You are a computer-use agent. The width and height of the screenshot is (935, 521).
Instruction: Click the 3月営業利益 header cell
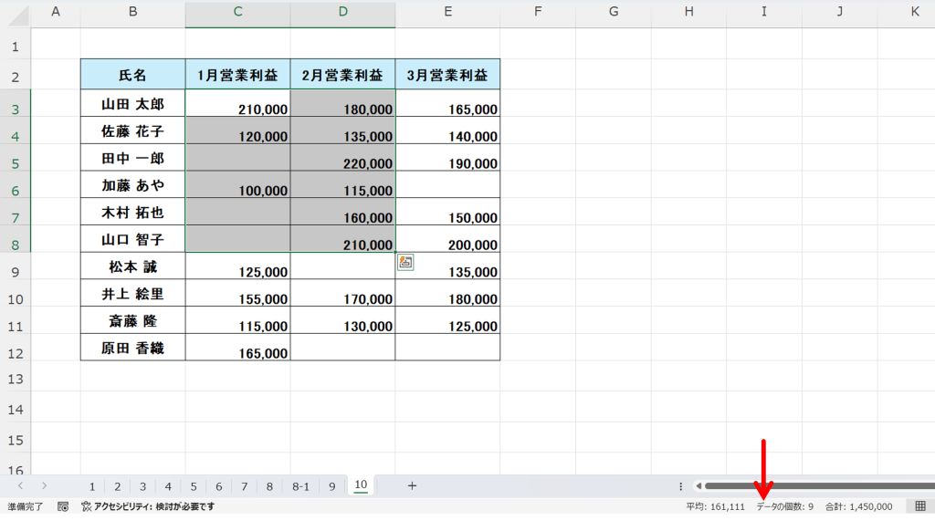pos(447,76)
